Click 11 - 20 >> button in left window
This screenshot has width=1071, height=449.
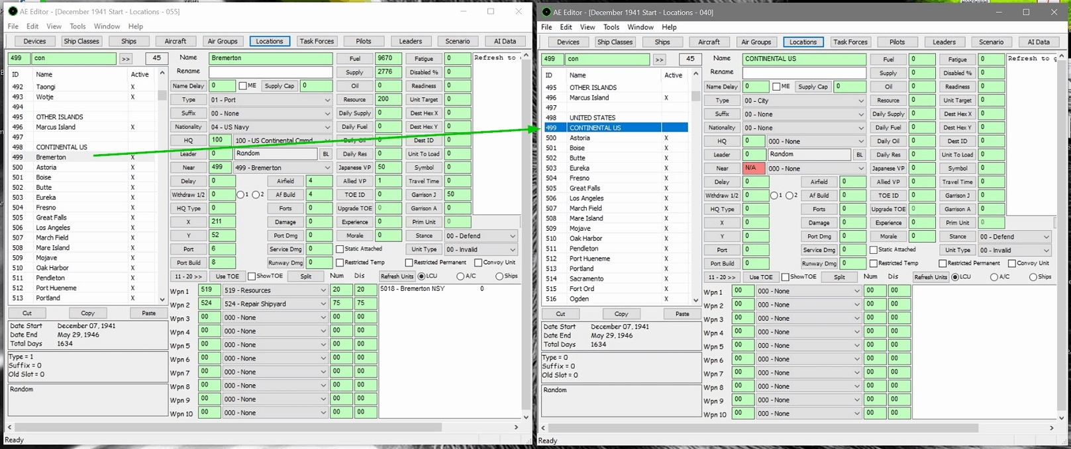tap(188, 276)
